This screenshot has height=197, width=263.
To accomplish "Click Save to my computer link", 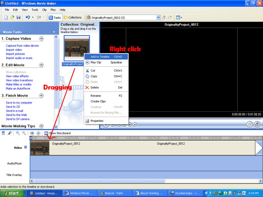I will [19, 103].
